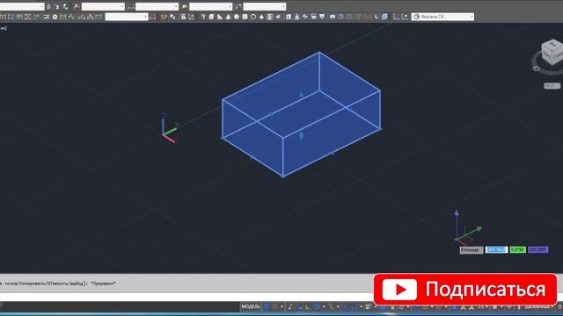The image size is (563, 316).
Task: Activate the Sweep tool
Action: point(305,17)
